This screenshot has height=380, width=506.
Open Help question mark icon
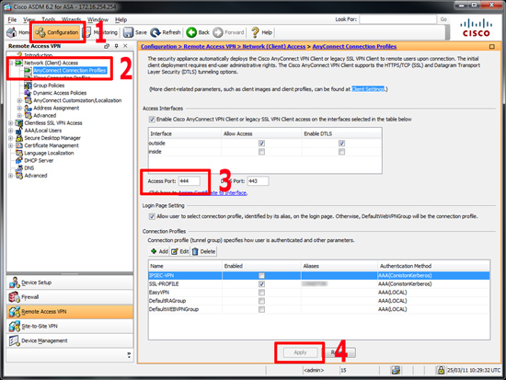click(x=255, y=32)
